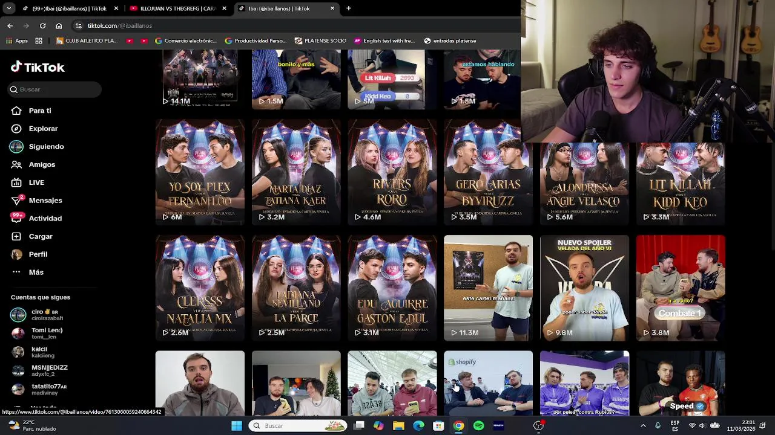Open followed account MSN||EDIZZ

coord(39,370)
